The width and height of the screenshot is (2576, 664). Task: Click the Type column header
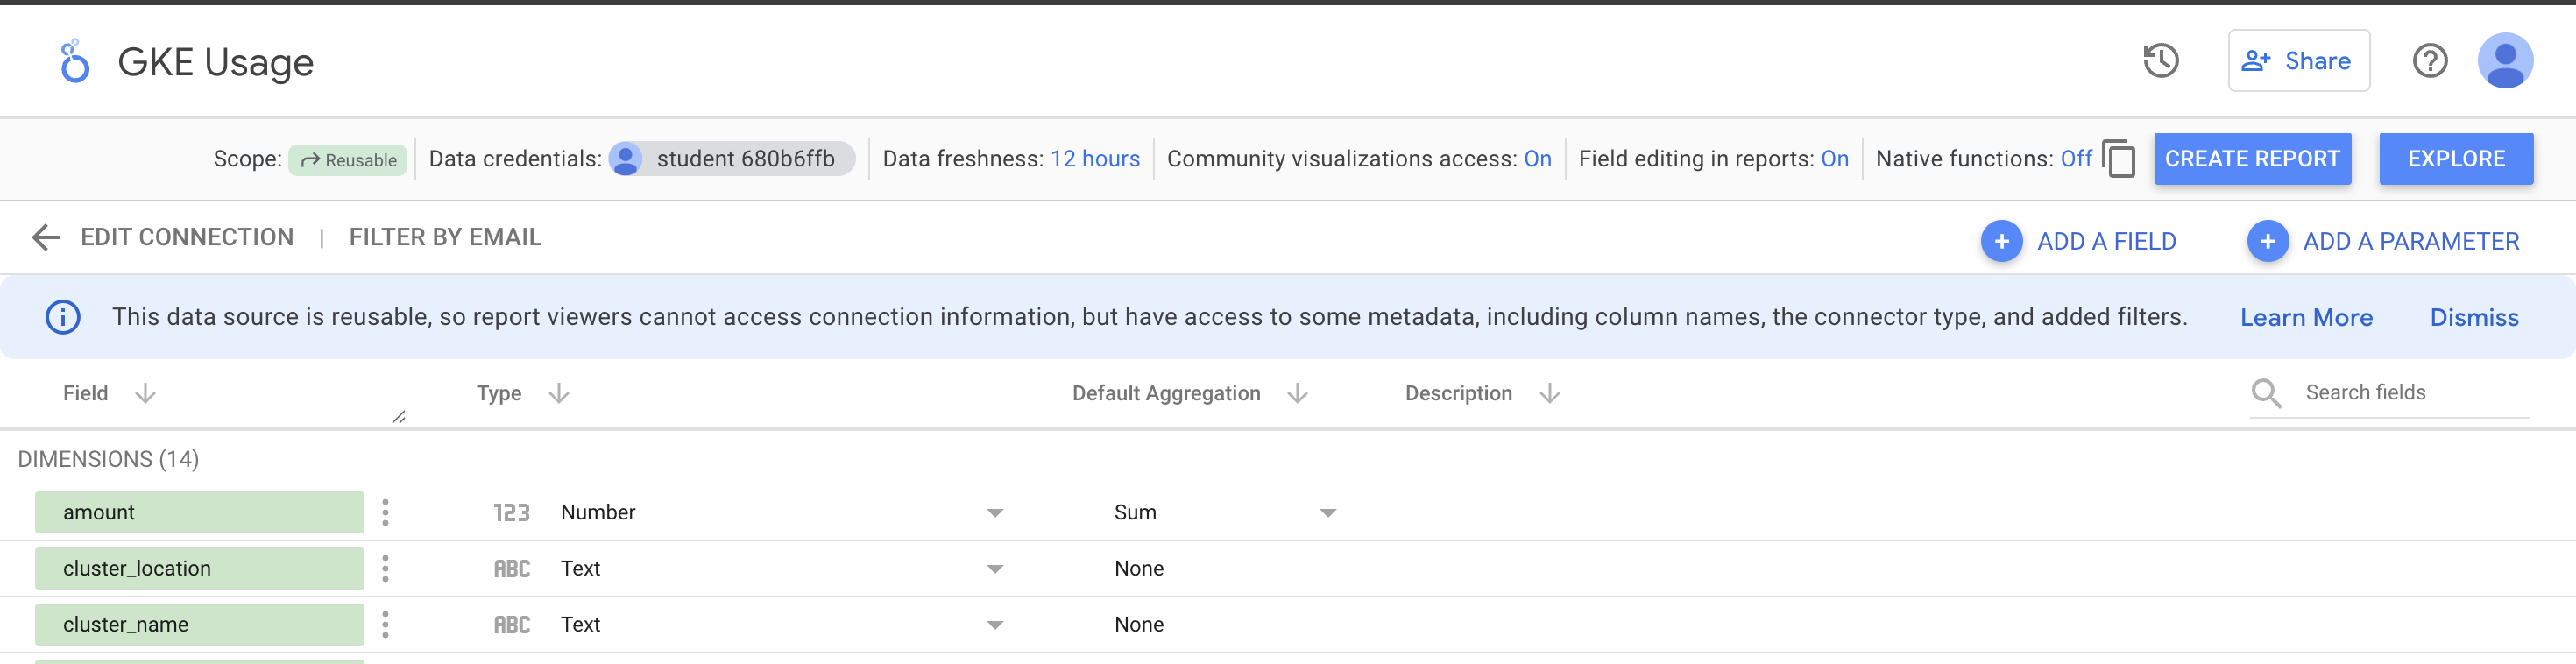pyautogui.click(x=499, y=393)
